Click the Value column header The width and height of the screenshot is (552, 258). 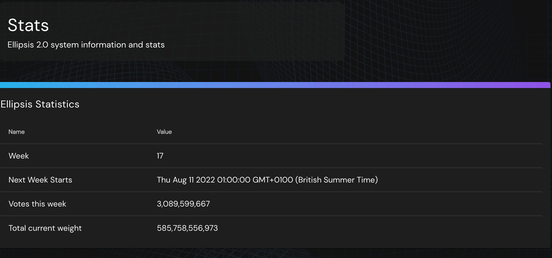coord(164,132)
